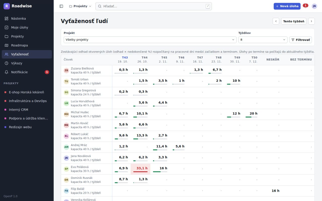Click Michal Hudec's 20 h T50 cell

pyautogui.click(x=251, y=114)
